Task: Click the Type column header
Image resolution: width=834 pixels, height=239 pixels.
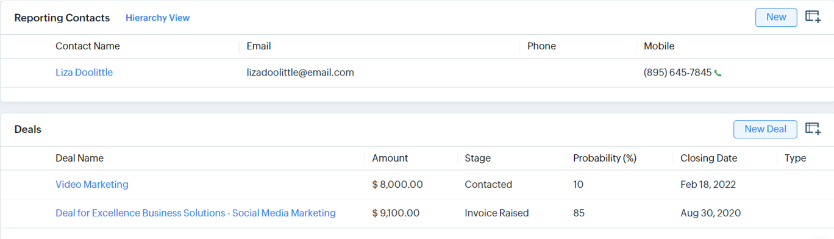Action: pyautogui.click(x=795, y=158)
